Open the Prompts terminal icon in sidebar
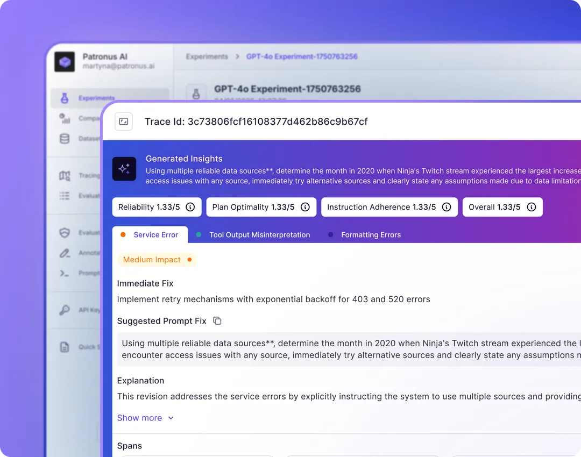 [65, 273]
